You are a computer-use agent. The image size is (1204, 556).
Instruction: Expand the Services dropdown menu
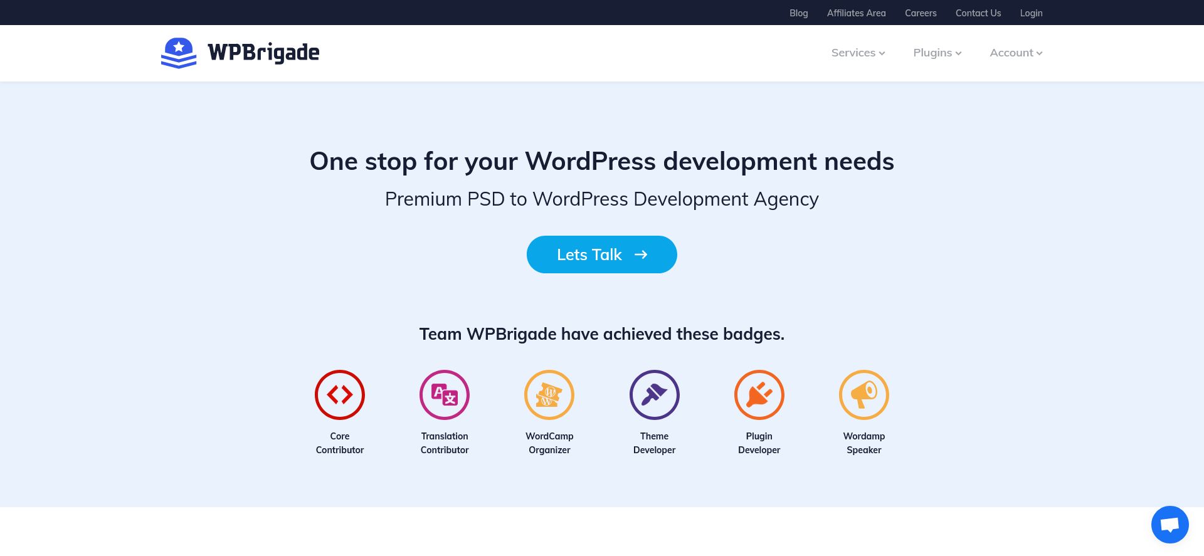tap(858, 53)
